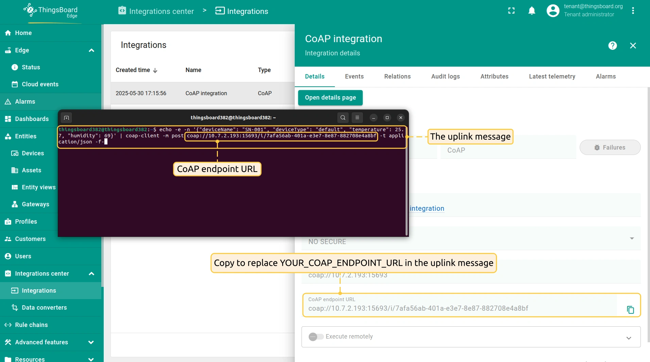Expand the Execute remotely panel
The width and height of the screenshot is (650, 362).
629,338
